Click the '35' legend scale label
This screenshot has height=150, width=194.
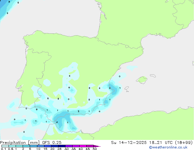(x=73, y=149)
